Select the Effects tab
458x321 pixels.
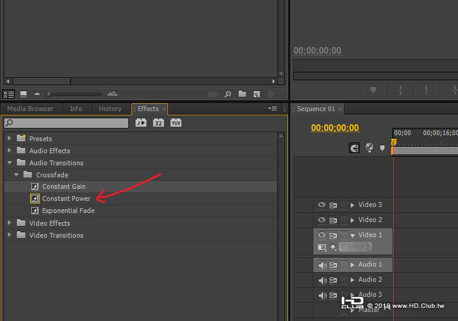[148, 109]
